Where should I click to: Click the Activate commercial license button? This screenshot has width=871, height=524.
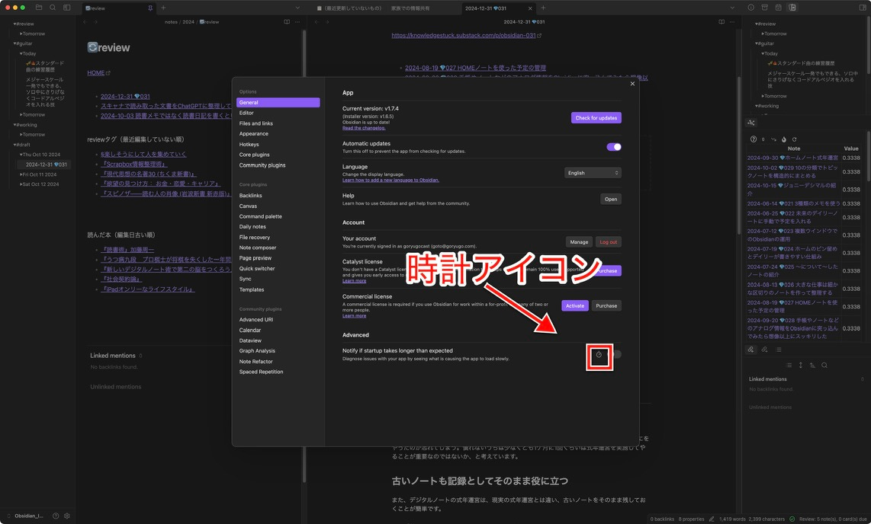click(575, 305)
